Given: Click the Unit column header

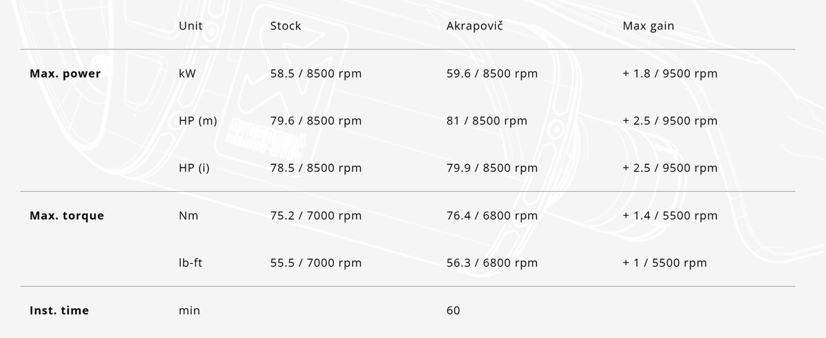Looking at the screenshot, I should tap(191, 26).
